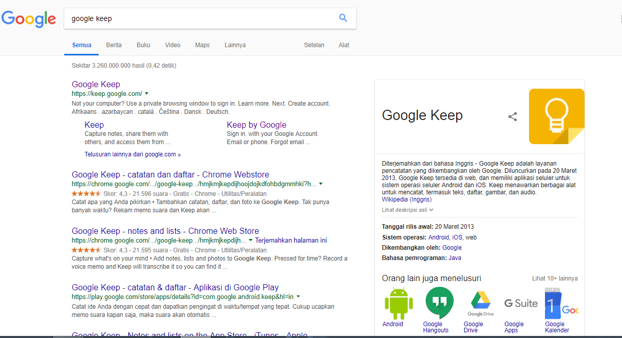Screen dimensions: 622x338
Task: Click the 'Google Apps' label
Action: (x=514, y=327)
